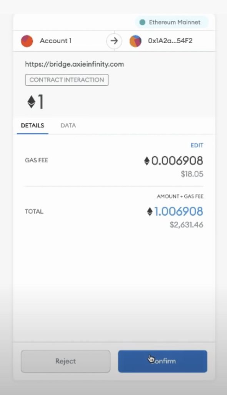Click the large Ethereum amount icon
Viewport: 227px width, 395px height.
[32, 102]
